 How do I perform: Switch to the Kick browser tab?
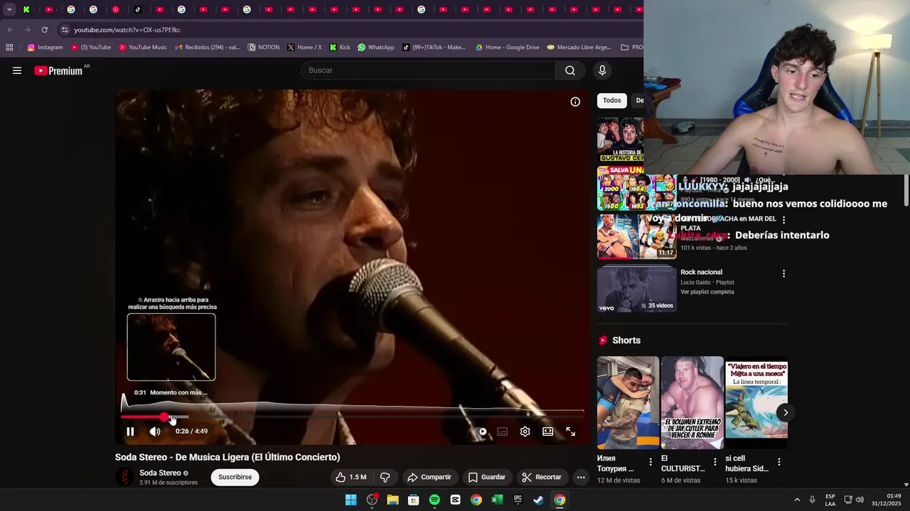27,10
